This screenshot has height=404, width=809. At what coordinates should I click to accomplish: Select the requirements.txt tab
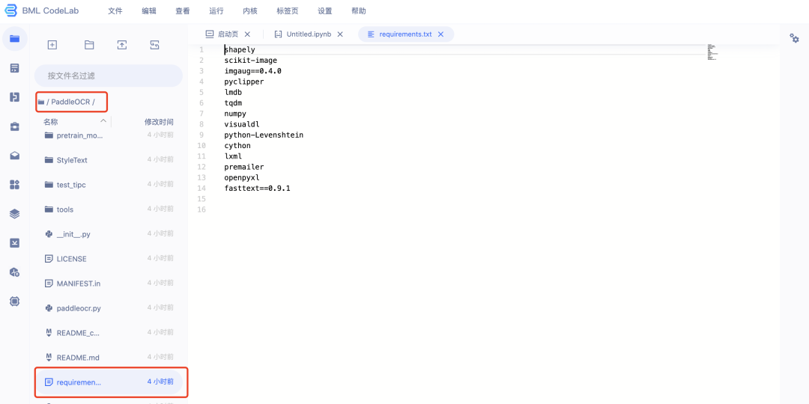(x=405, y=34)
